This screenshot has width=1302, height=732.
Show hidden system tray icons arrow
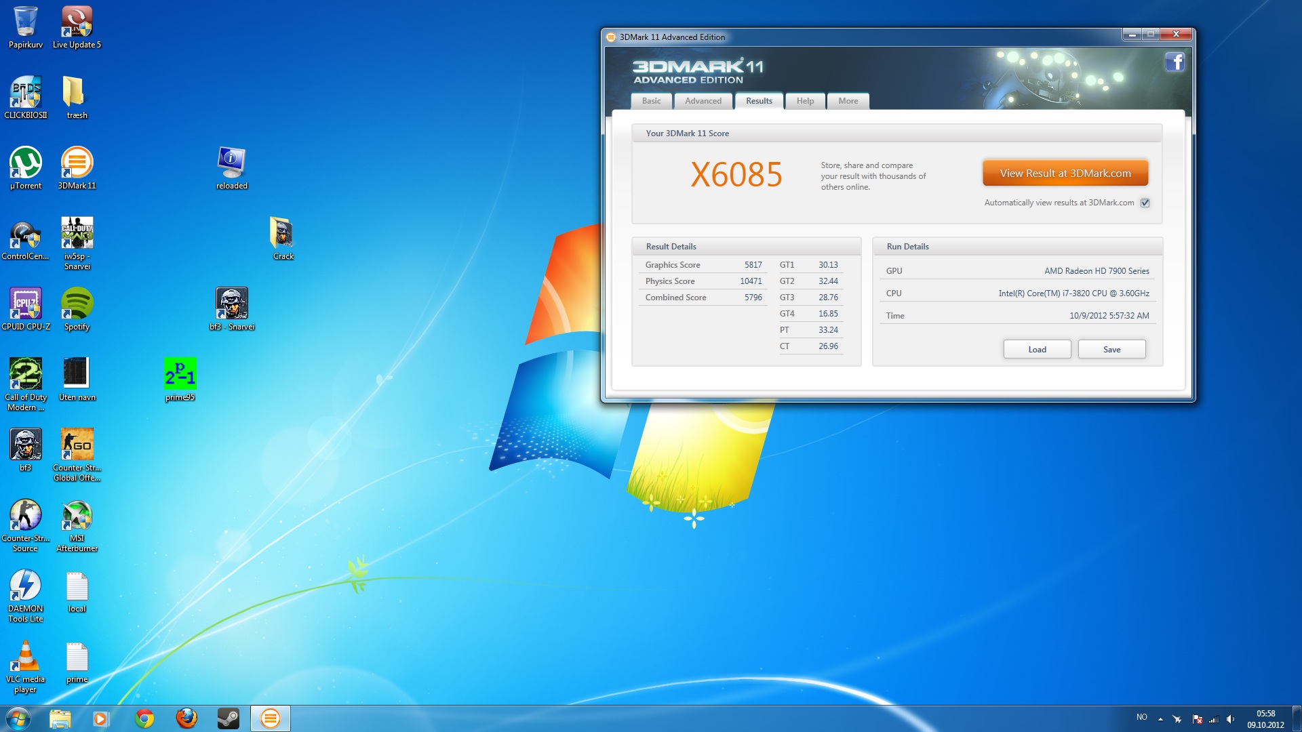tap(1160, 718)
